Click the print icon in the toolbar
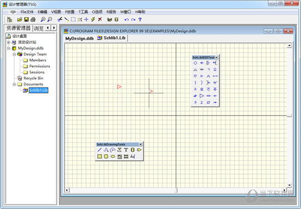This screenshot has height=209, width=301. point(33,19)
